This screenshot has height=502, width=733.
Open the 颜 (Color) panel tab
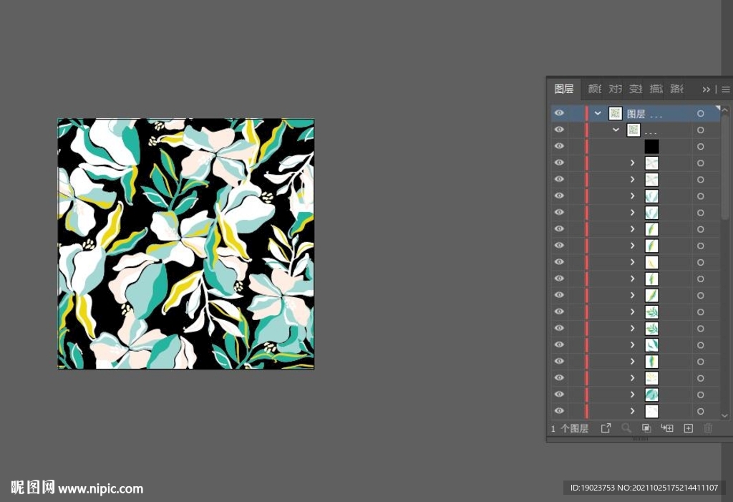594,89
